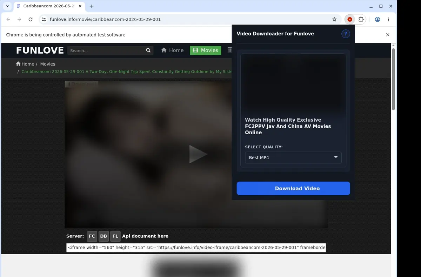The image size is (421, 277).
Task: Select the Caribbeancom browser tab
Action: (x=49, y=6)
